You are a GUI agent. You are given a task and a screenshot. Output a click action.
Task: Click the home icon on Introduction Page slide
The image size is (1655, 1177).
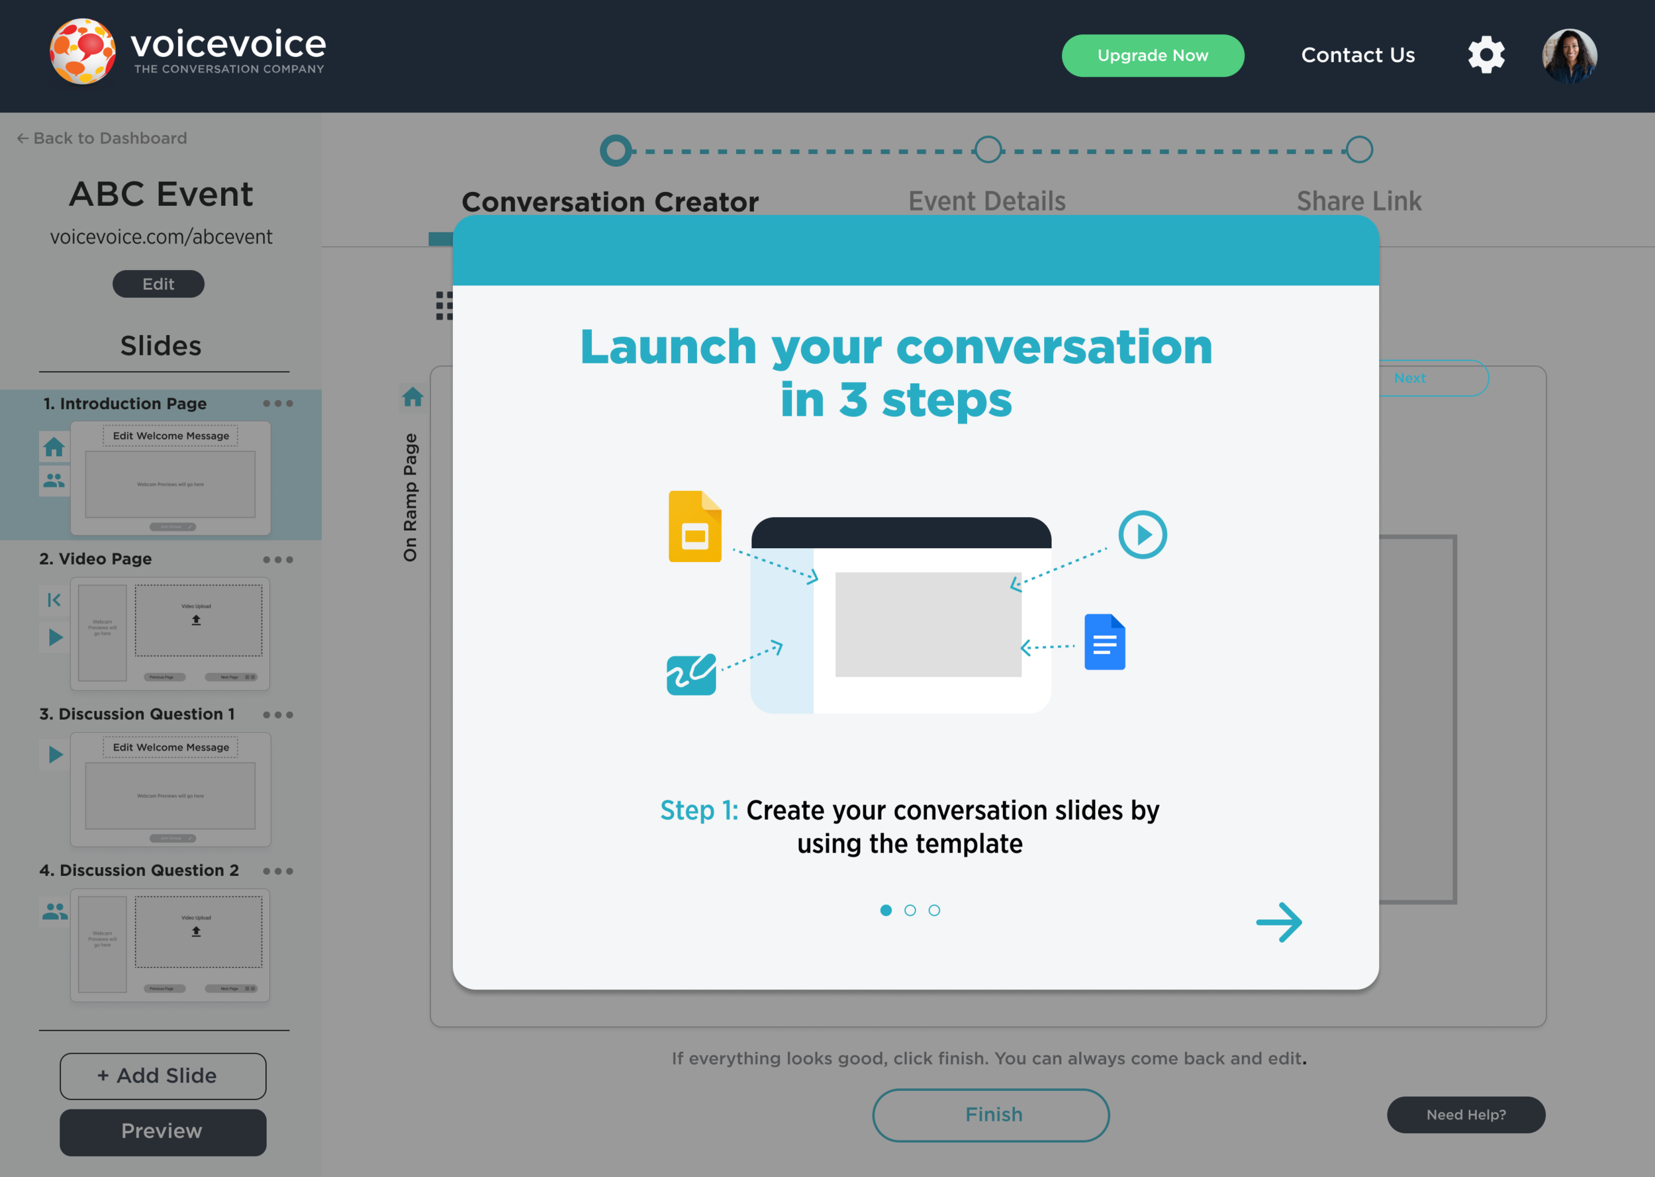click(x=54, y=446)
